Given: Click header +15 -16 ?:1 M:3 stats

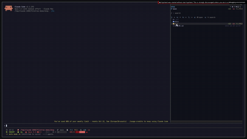Looking at the screenshot, I should [235, 9].
